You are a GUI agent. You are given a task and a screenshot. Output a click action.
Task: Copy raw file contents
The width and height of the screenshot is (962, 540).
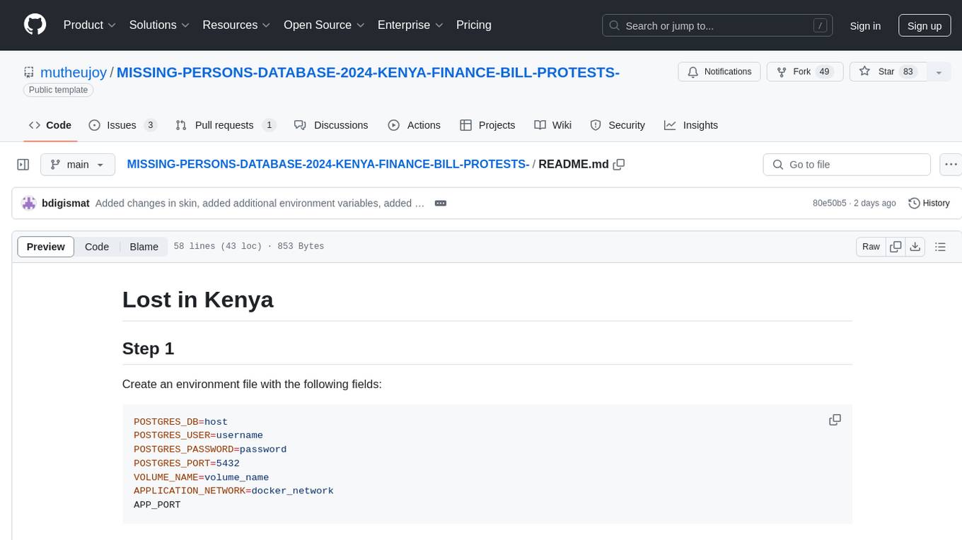click(896, 247)
